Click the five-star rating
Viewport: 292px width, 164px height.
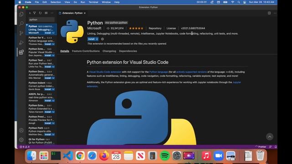pyautogui.click(x=136, y=28)
